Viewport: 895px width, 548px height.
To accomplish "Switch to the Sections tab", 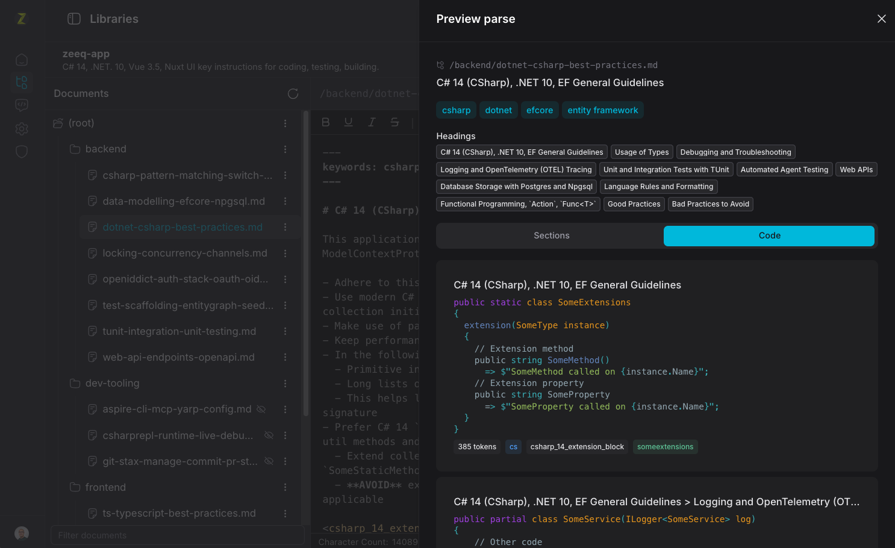I will point(551,235).
